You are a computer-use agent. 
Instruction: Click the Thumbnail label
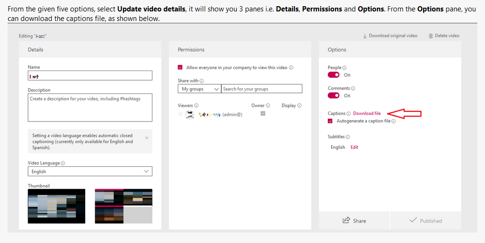39,186
